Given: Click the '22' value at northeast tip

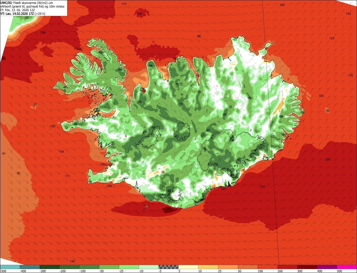Looking at the screenshot, I should [x=235, y=39].
